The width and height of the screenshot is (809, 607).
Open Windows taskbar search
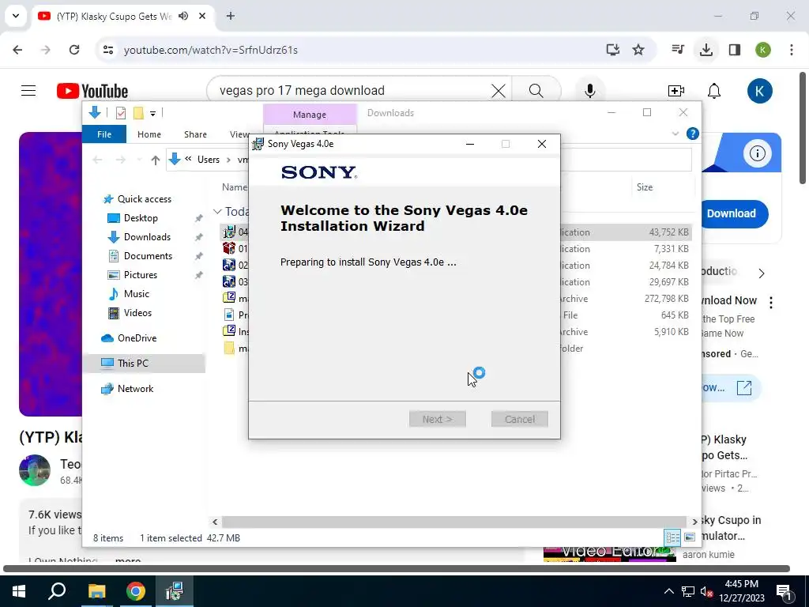[57, 591]
